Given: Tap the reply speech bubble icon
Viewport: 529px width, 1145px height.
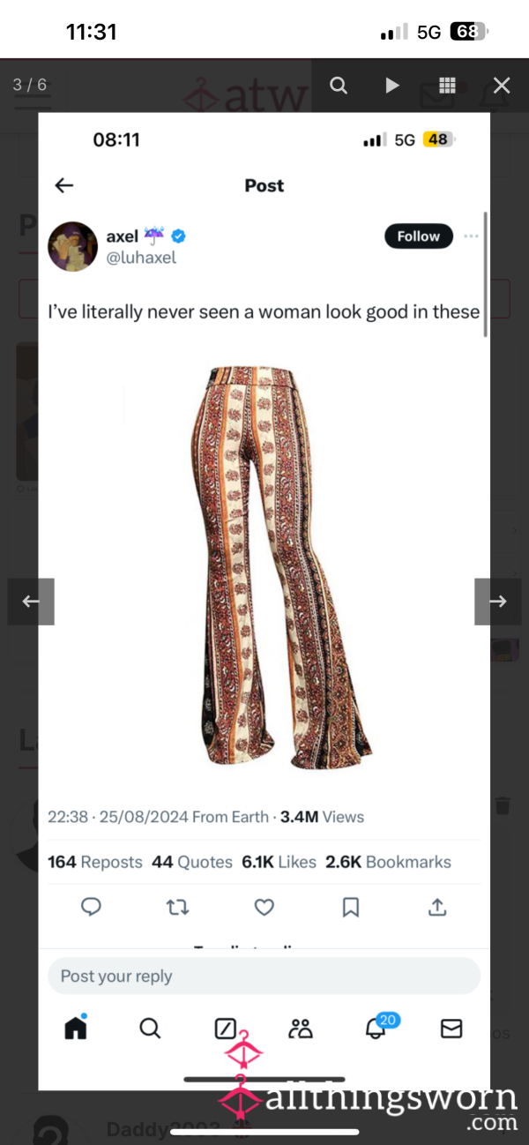Looking at the screenshot, I should (x=90, y=907).
